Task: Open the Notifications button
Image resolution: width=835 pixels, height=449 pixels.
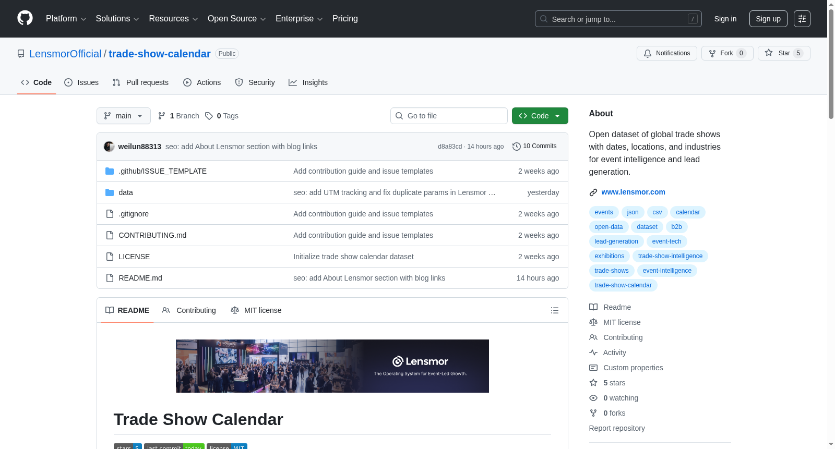Action: pos(667,53)
